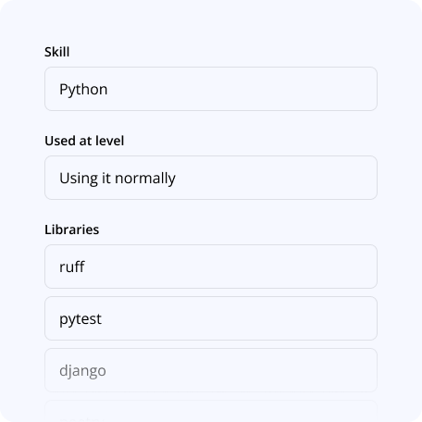Screen dimensions: 422x422
Task: Click the partially visible field below django
Action: coord(211,411)
